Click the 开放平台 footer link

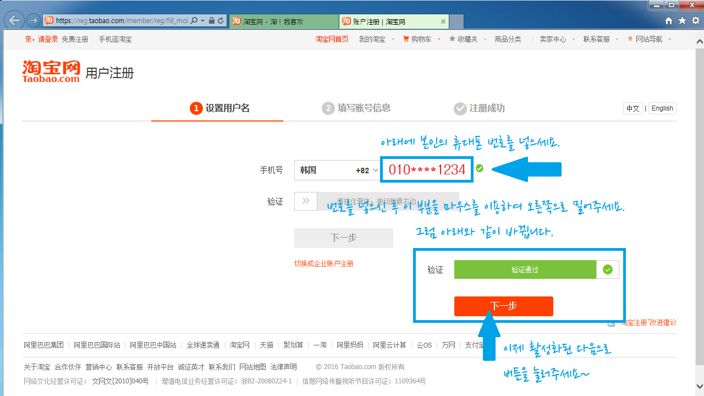[160, 367]
